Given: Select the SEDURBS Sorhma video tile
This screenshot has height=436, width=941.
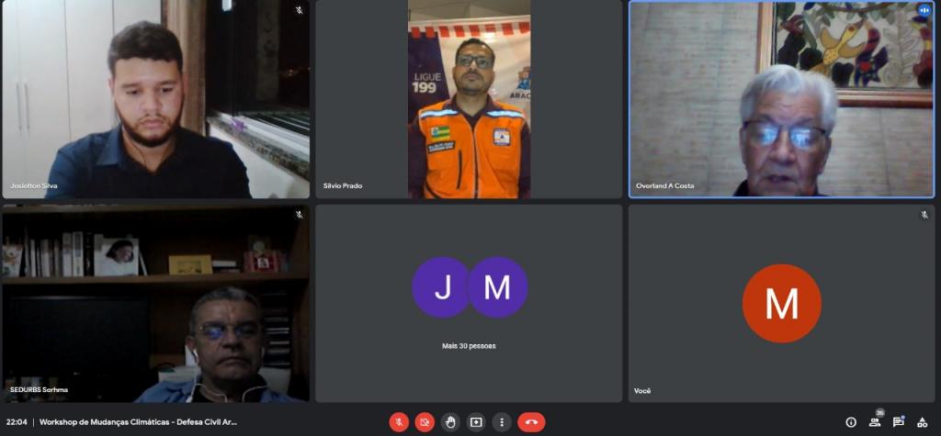Looking at the screenshot, I should (155, 303).
